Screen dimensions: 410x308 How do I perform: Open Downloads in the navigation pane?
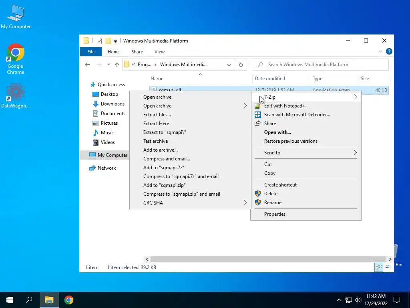point(109,104)
